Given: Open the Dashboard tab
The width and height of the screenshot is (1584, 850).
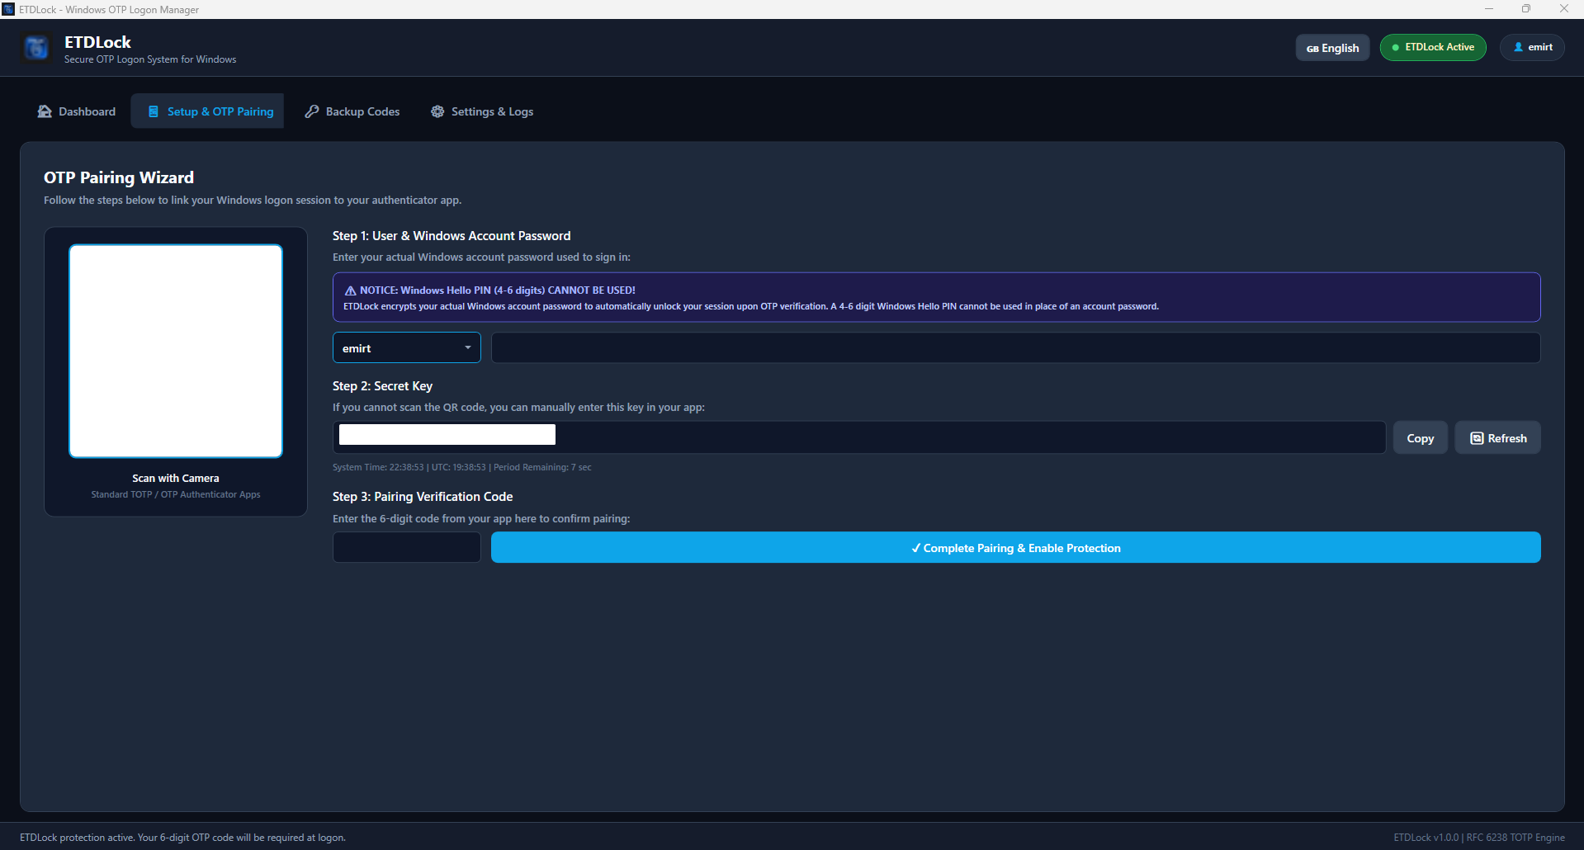Looking at the screenshot, I should coord(77,111).
